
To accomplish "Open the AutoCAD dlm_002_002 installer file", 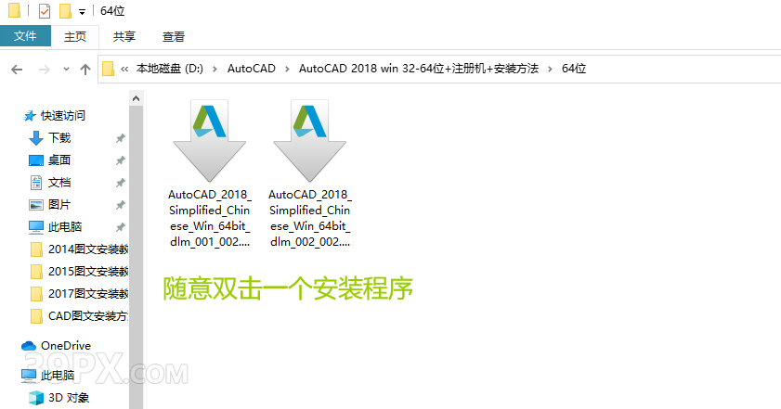I will [310, 173].
